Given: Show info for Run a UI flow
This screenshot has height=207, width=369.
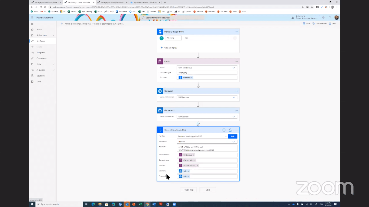Looking at the screenshot, I should point(224,130).
